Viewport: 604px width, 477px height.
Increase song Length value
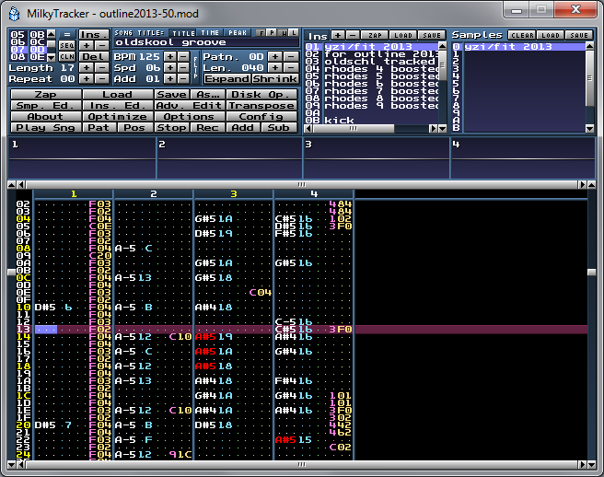point(87,68)
